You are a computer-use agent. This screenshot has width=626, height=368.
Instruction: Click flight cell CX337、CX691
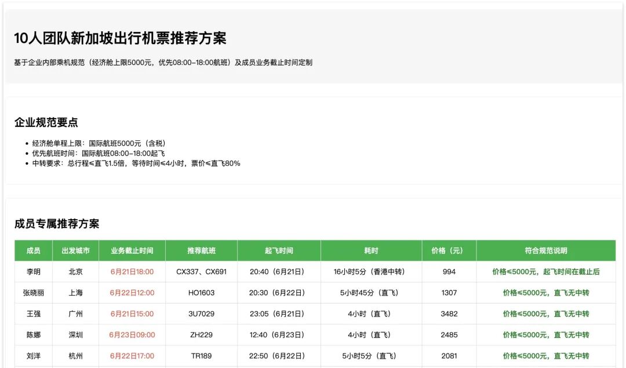pyautogui.click(x=201, y=272)
